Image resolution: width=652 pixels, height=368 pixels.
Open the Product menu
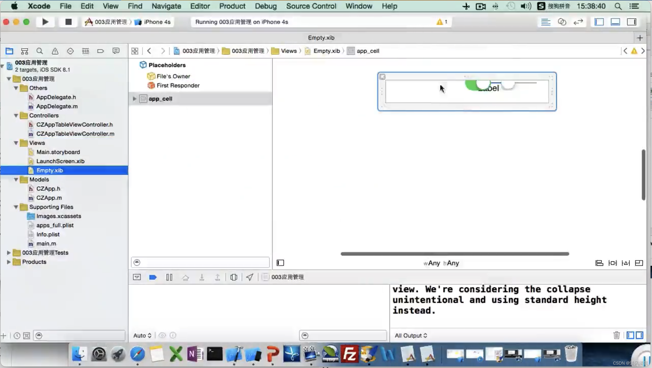pyautogui.click(x=232, y=6)
